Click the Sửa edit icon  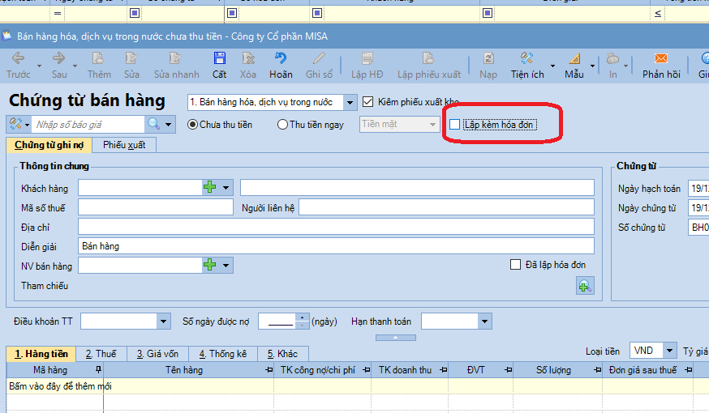pos(131,58)
